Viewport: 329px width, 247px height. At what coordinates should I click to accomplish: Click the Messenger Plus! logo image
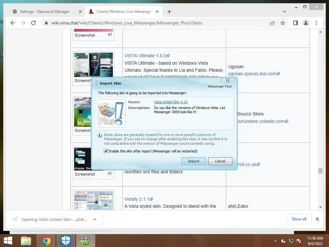[x=111, y=114]
